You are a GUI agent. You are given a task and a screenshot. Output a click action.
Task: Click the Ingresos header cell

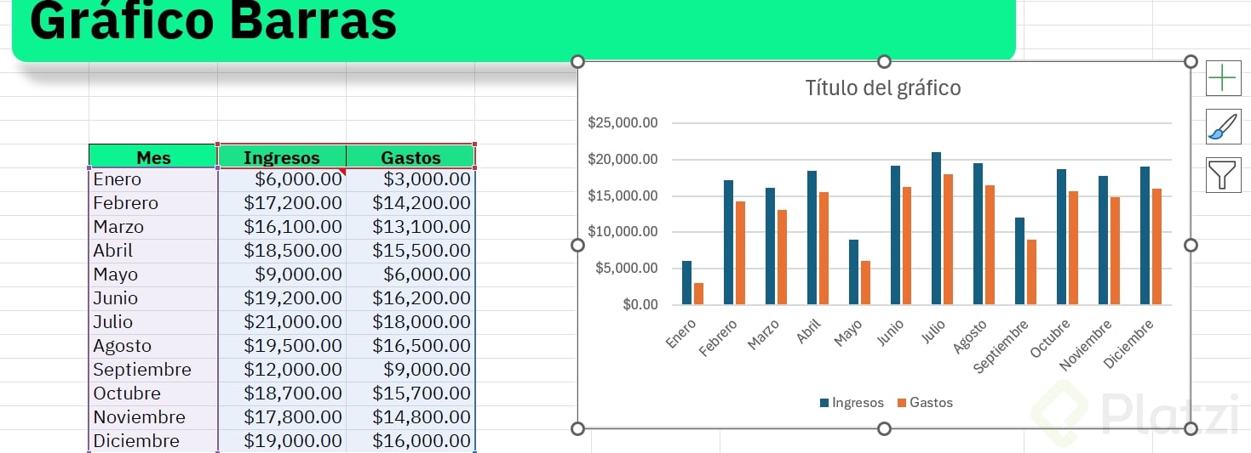pyautogui.click(x=282, y=156)
